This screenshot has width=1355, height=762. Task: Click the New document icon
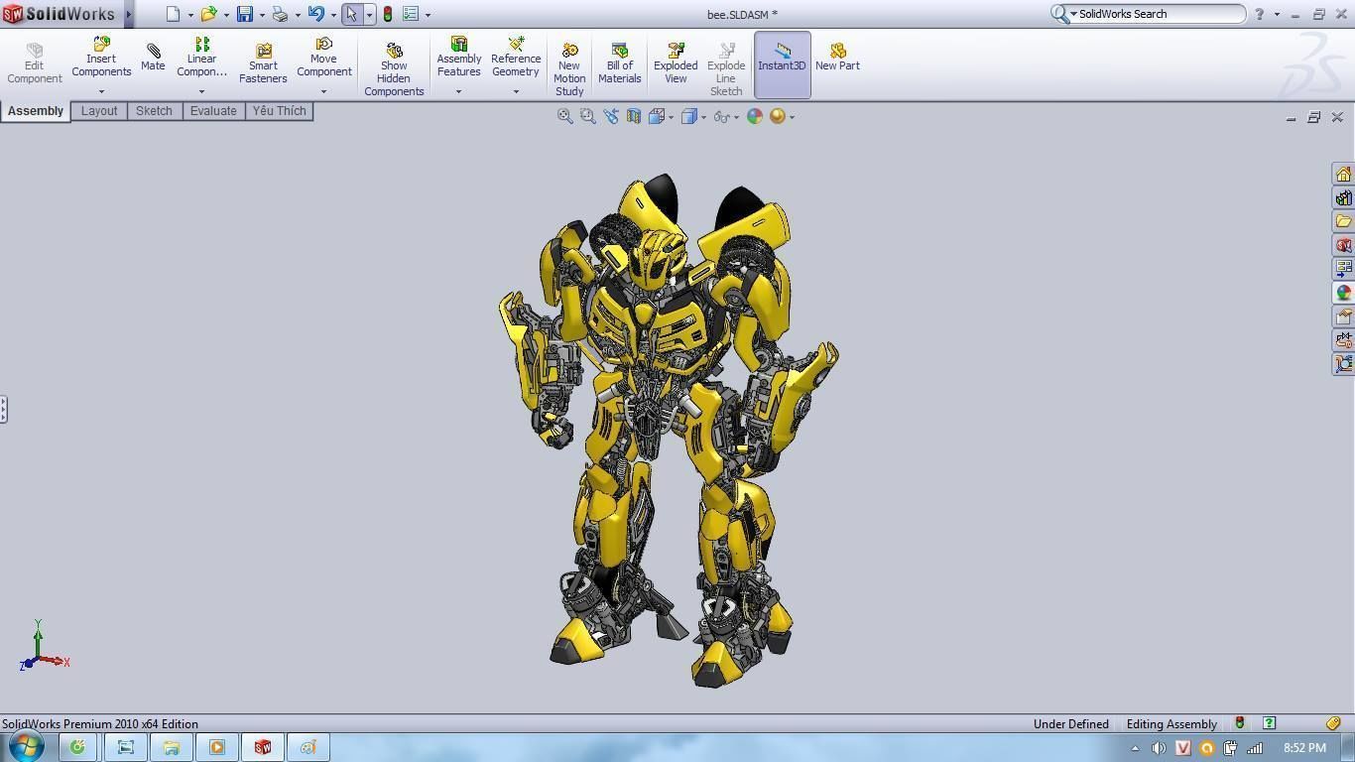tap(174, 14)
